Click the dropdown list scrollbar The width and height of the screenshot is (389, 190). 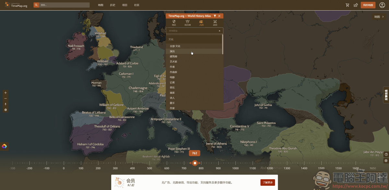coord(223,44)
